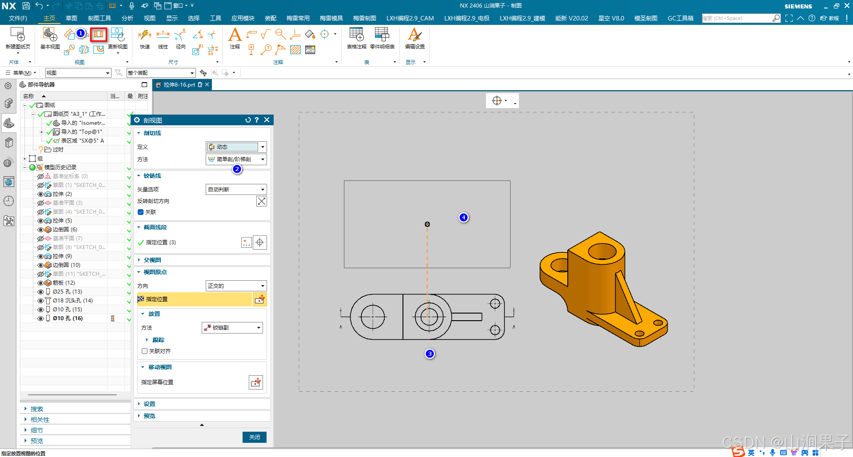Click the 指定位置 highlighted row
Viewport: 853px width, 457px height.
click(195, 299)
